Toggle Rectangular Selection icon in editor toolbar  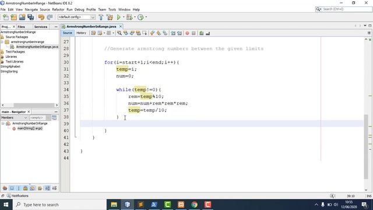pyautogui.click(x=145, y=33)
